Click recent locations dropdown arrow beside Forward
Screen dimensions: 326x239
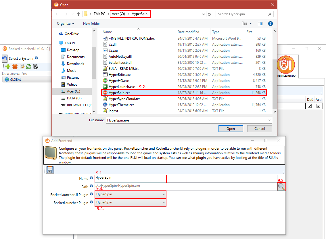tap(72, 14)
